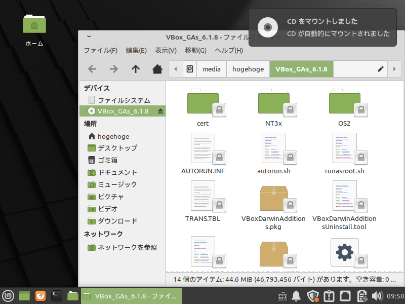
Task: Select the VBoxDarwinAdditionsUninstall.tool file icon
Action: coord(345,196)
